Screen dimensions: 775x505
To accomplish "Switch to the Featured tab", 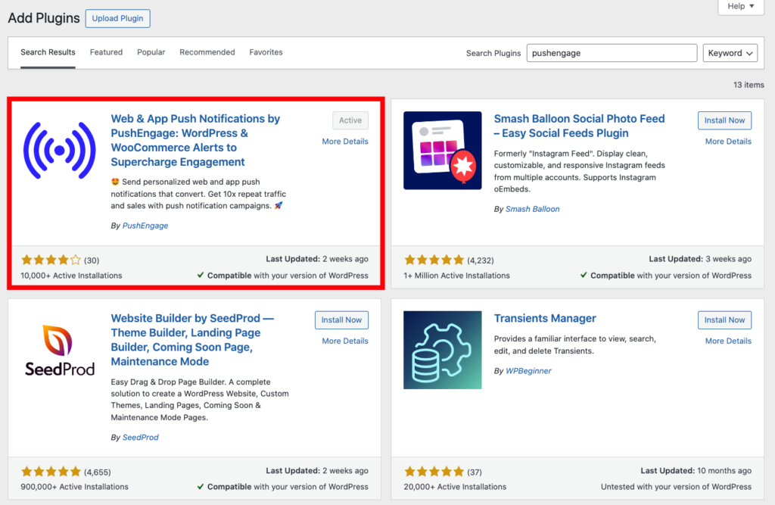I will pyautogui.click(x=106, y=52).
